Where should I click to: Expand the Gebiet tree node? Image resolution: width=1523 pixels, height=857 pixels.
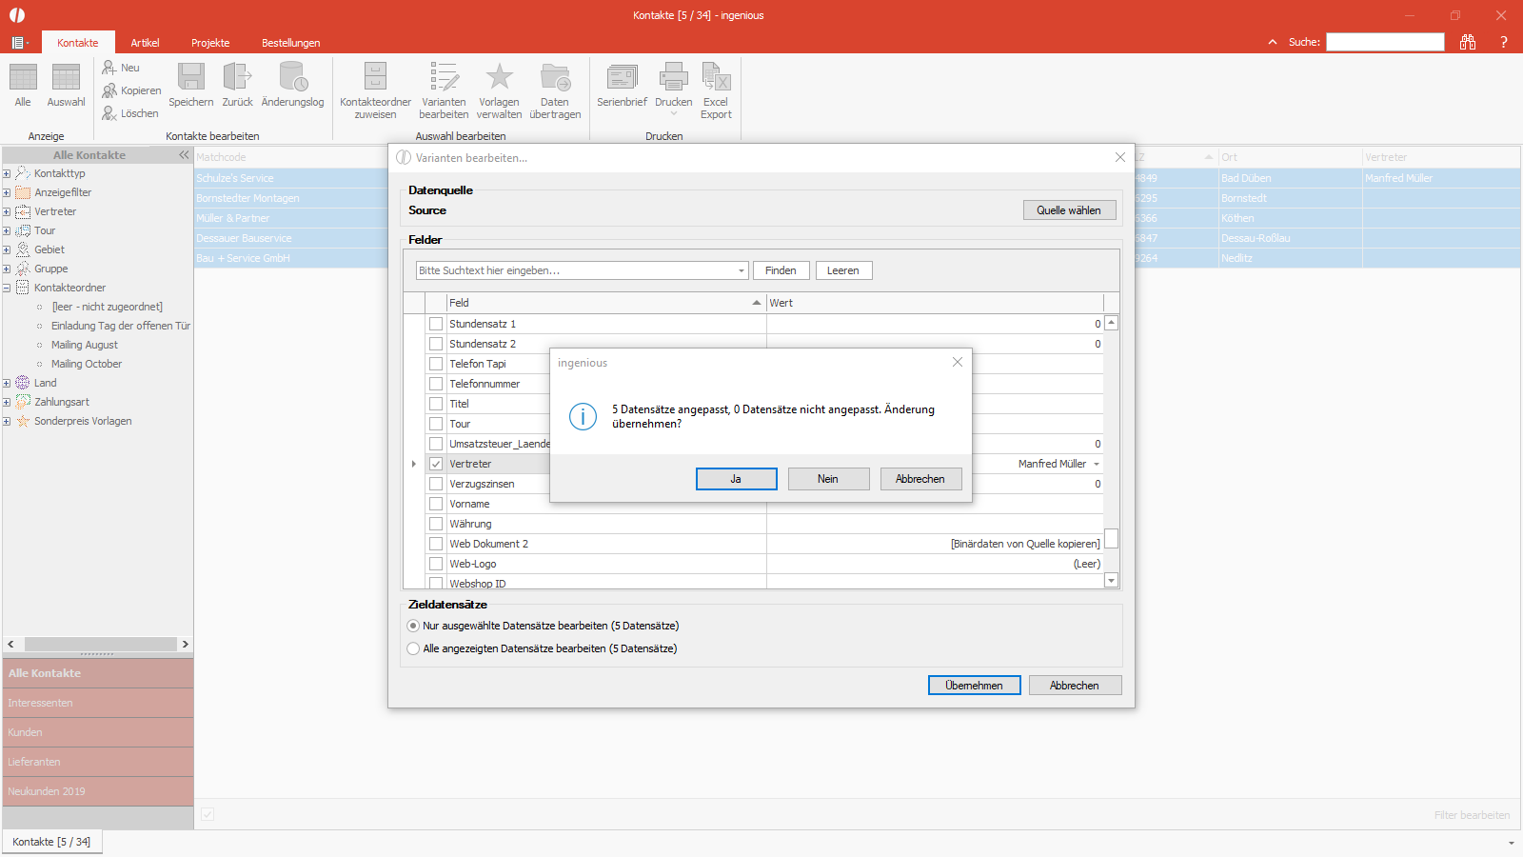[7, 249]
